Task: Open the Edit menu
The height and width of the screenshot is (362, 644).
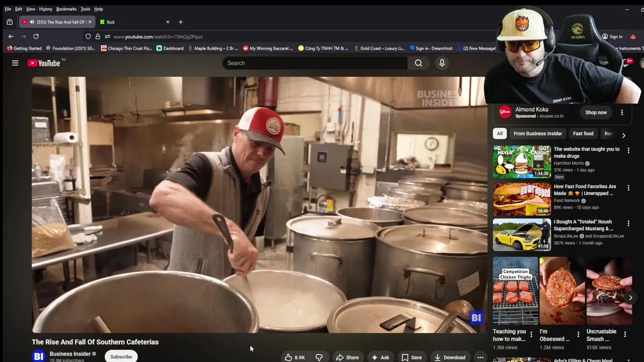Action: point(19,9)
